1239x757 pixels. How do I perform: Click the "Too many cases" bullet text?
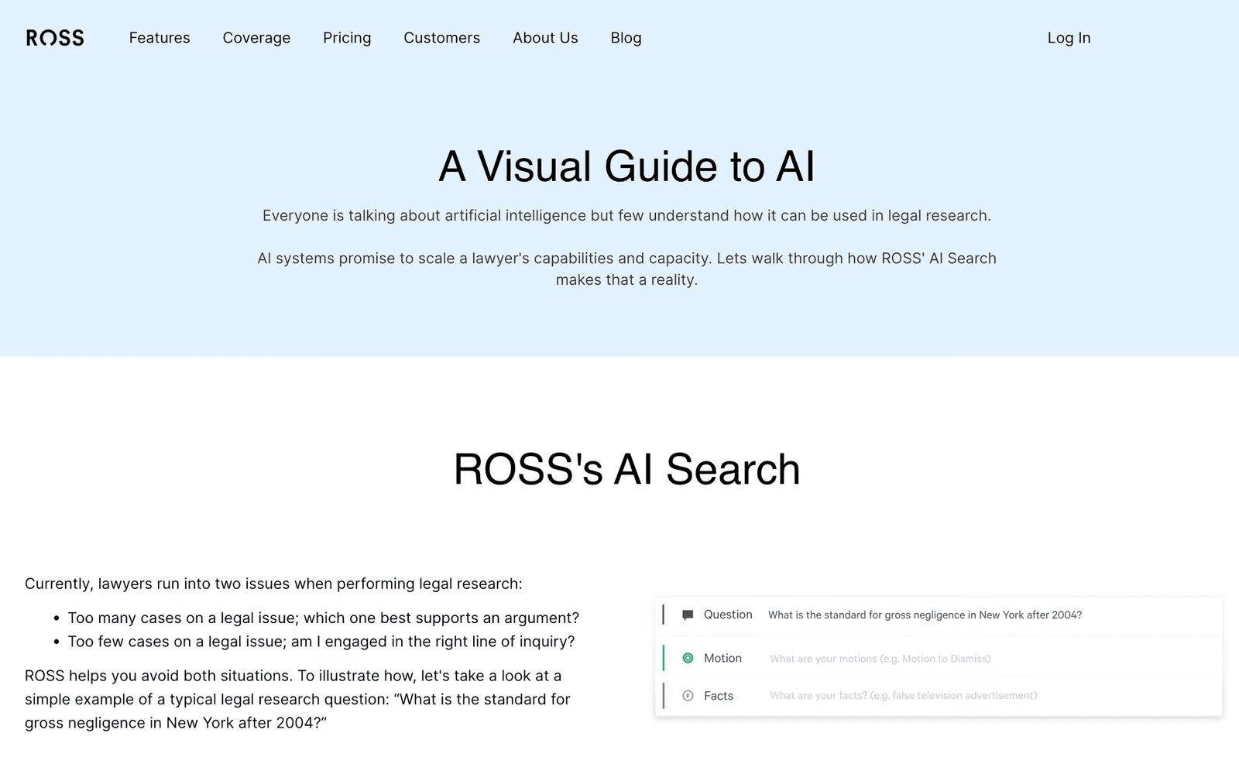point(324,618)
